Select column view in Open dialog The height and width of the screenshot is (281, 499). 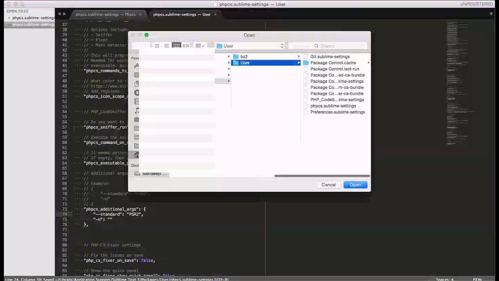176,46
